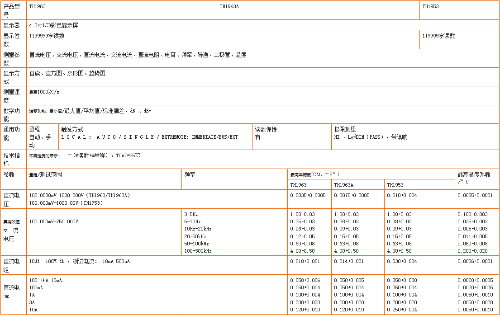
Task: Select the 20-50kHz frequency entry
Action: coord(195,237)
